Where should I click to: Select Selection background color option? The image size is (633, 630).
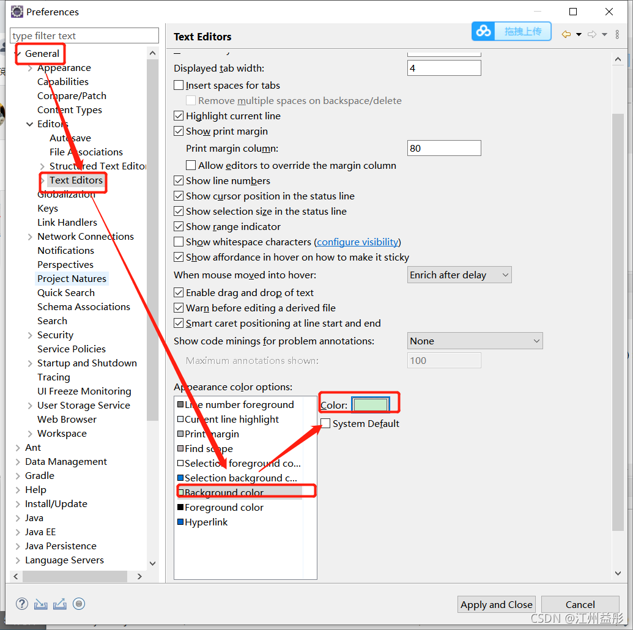click(237, 478)
